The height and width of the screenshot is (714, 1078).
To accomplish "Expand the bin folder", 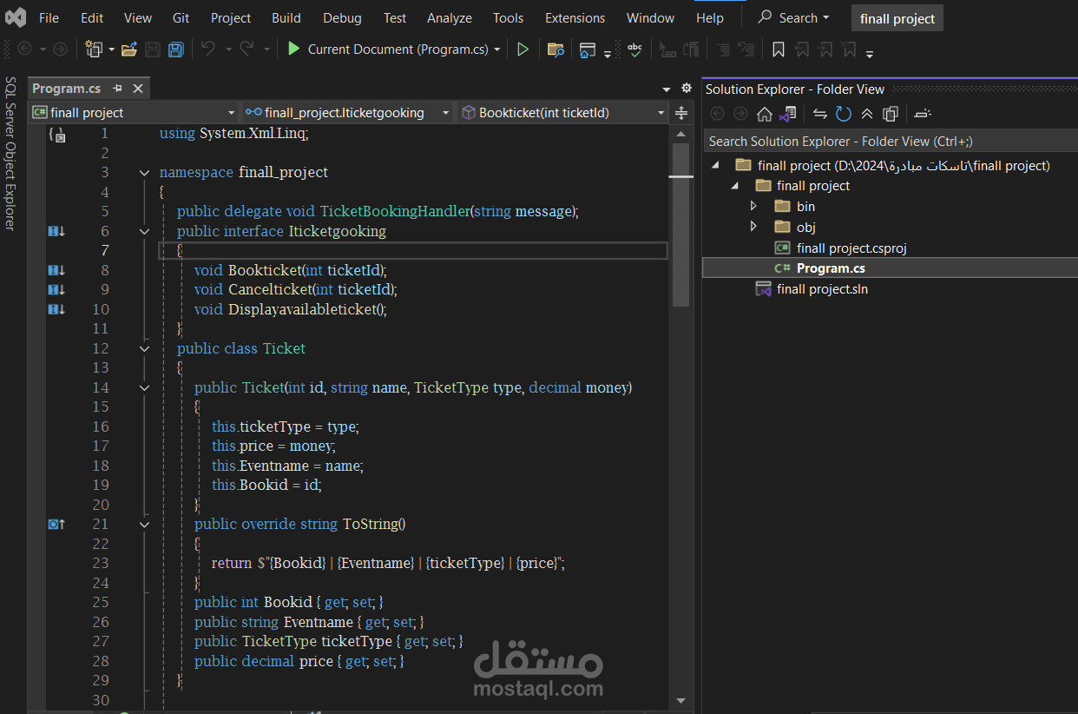I will point(753,207).
